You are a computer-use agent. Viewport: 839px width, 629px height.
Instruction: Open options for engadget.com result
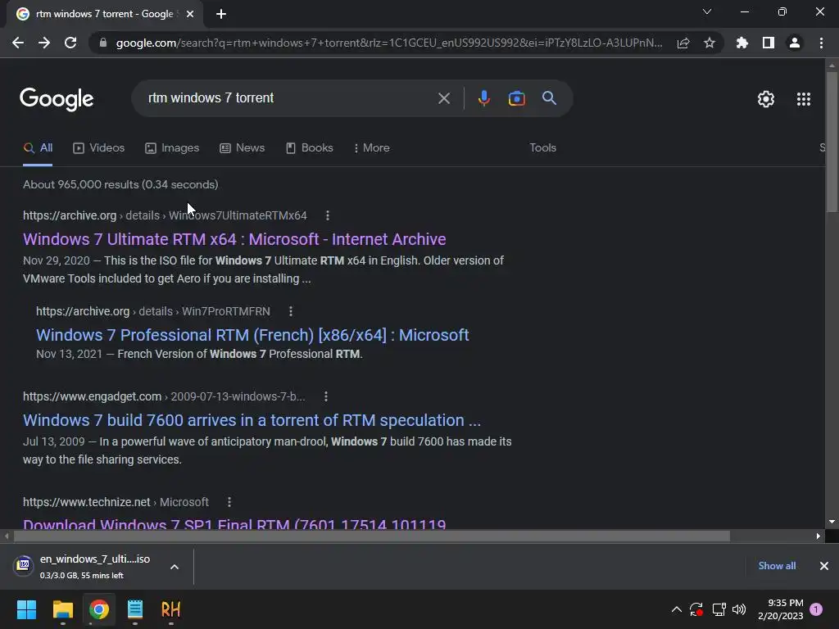pos(326,396)
